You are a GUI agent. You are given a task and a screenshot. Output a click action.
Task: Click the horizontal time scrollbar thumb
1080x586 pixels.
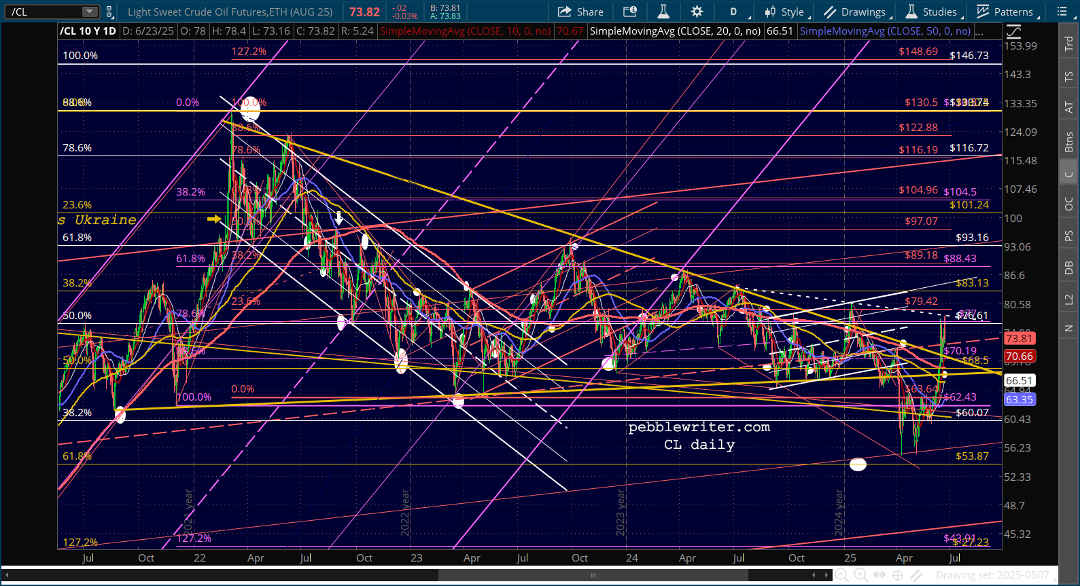tap(593, 576)
